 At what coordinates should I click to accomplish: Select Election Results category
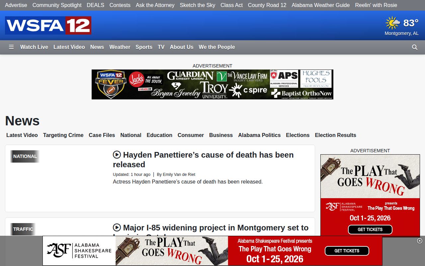[x=335, y=135]
